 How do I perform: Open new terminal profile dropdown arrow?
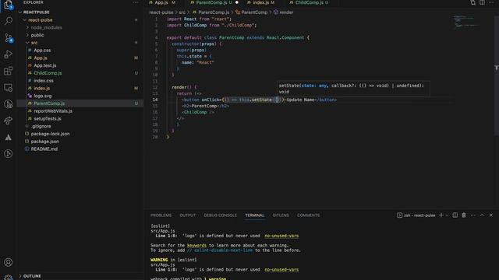[x=447, y=215]
